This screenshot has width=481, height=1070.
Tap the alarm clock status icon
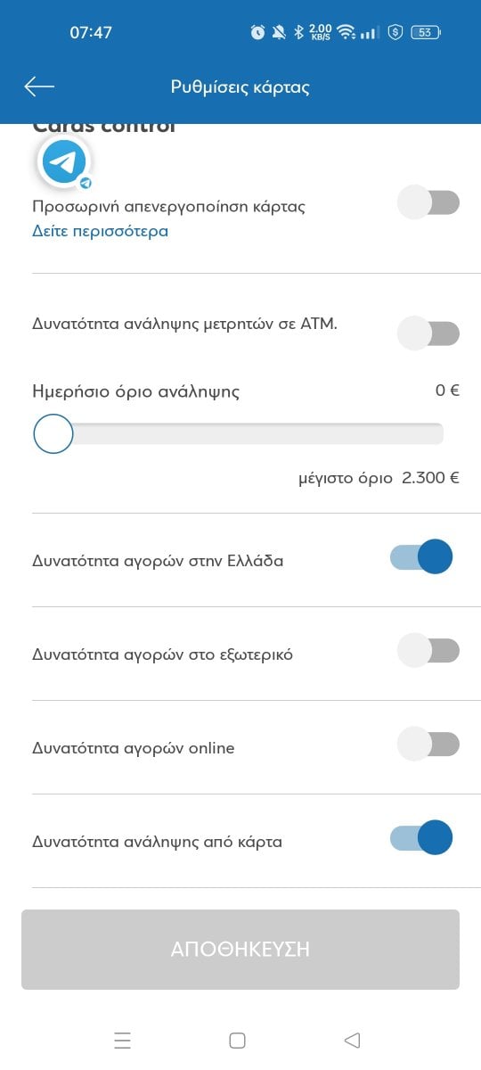pos(257,33)
